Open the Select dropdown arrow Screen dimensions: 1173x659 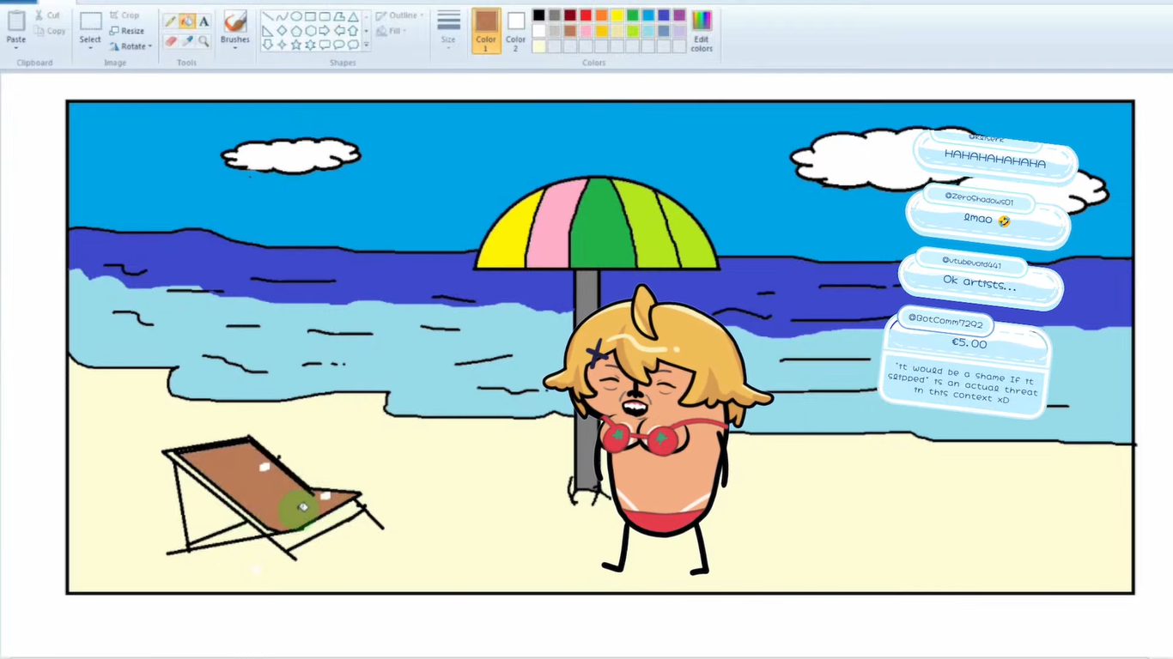(90, 48)
